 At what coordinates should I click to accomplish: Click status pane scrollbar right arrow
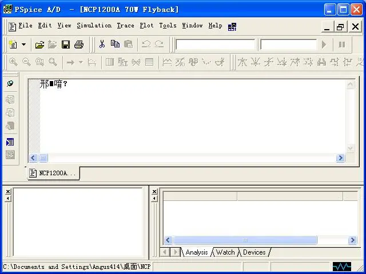[x=352, y=240]
